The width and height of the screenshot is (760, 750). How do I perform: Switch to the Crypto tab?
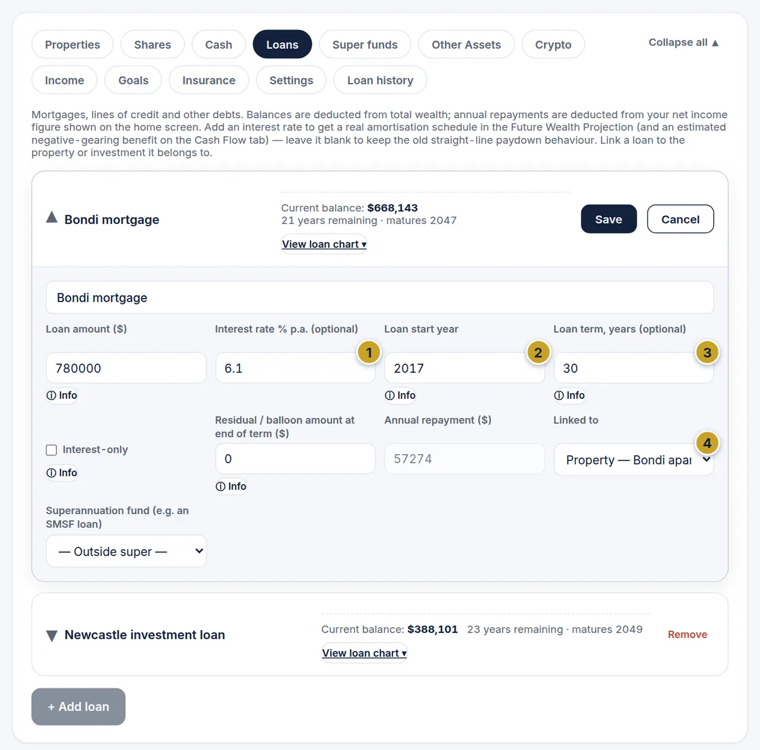tap(553, 45)
